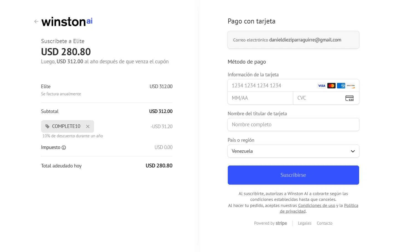Click the Correo electrónico email field
400x252 pixels.
[293, 40]
